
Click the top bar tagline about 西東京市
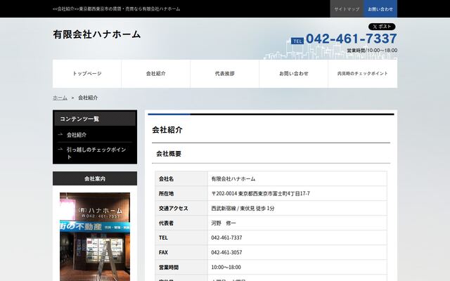117,9
